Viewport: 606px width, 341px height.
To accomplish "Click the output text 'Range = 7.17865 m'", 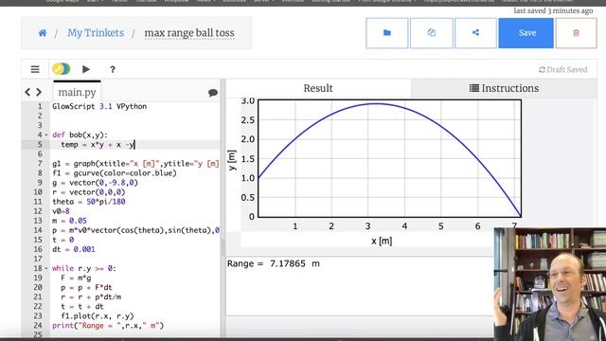I will pyautogui.click(x=274, y=263).
